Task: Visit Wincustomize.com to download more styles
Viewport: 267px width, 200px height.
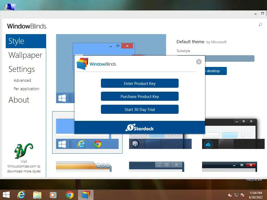Action: (24, 166)
